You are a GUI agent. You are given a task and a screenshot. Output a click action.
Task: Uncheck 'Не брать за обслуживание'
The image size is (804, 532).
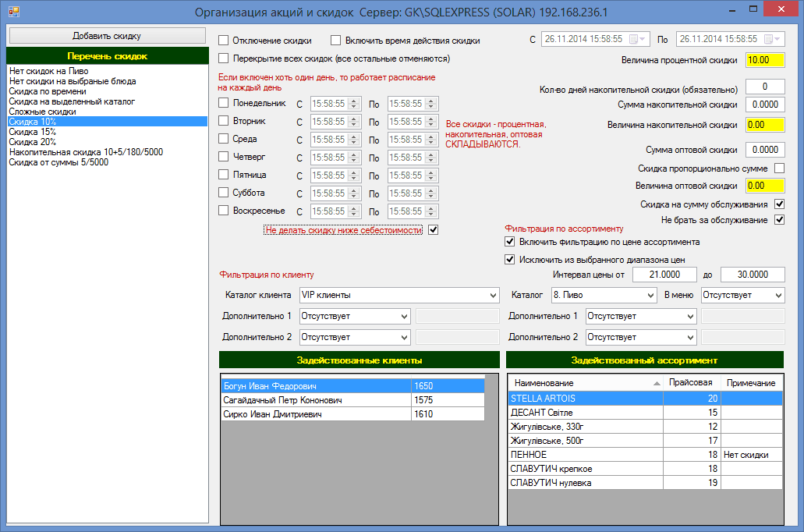(x=779, y=219)
